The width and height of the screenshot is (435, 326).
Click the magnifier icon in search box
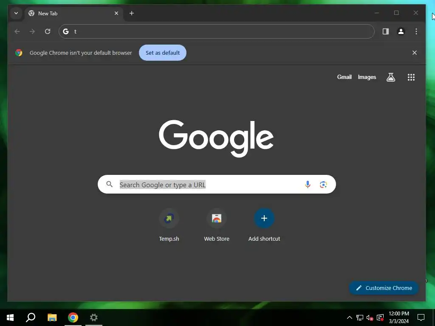[x=110, y=184]
